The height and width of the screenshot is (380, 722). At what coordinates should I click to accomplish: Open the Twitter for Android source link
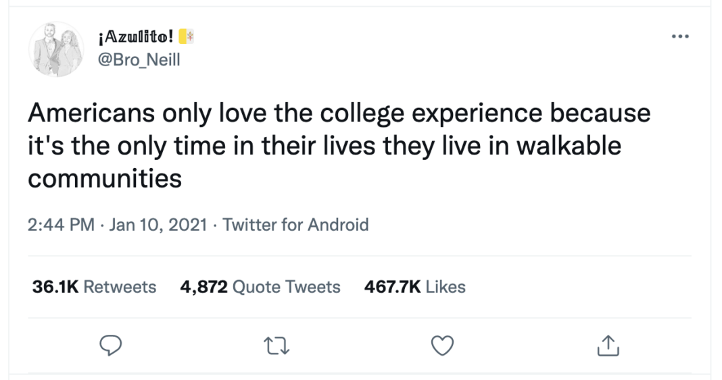pyautogui.click(x=295, y=225)
